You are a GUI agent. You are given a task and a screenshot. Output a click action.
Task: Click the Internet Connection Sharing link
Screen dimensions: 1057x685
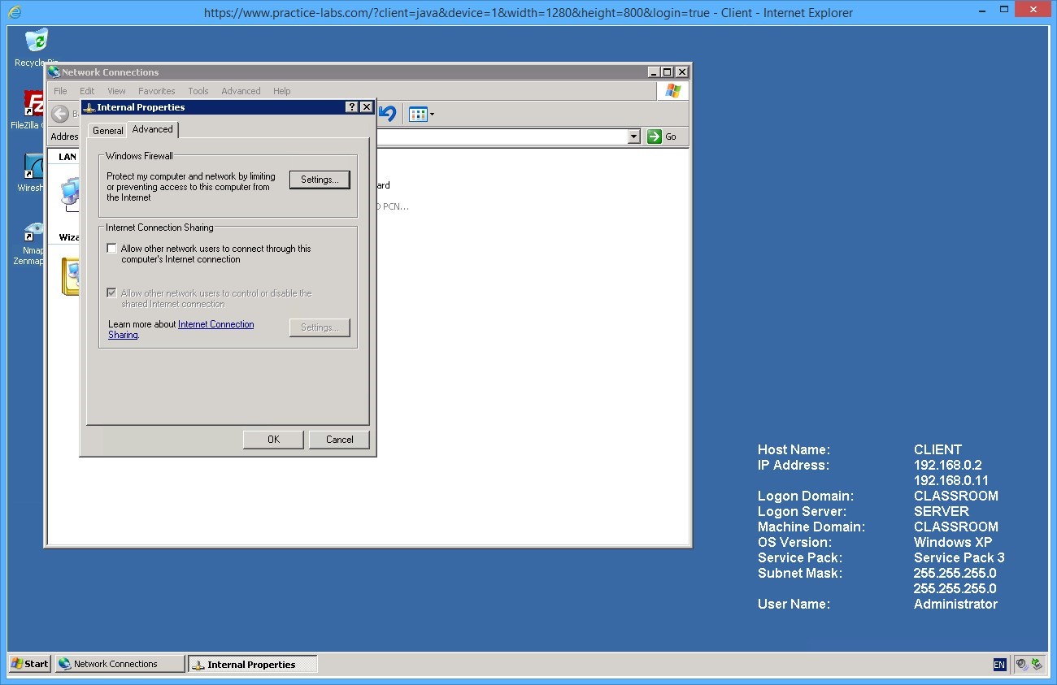[x=215, y=324]
